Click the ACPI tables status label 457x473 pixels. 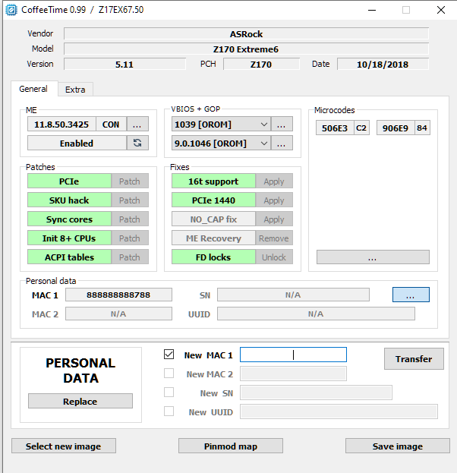69,257
